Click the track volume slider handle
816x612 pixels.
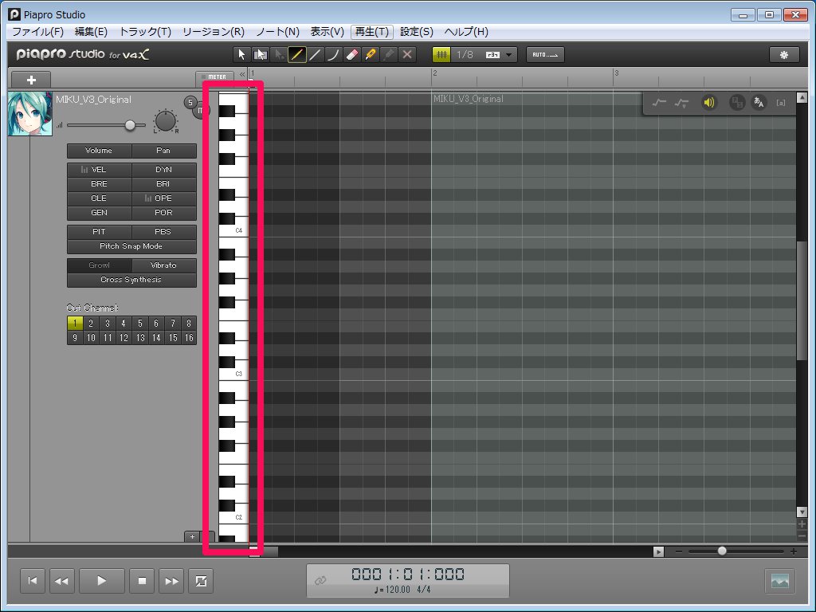[x=130, y=125]
